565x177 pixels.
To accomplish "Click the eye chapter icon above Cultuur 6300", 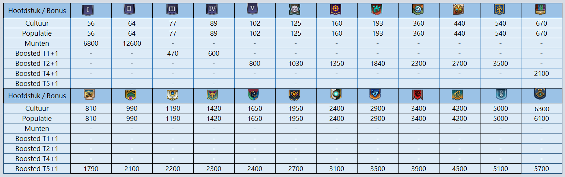I will click(x=541, y=96).
